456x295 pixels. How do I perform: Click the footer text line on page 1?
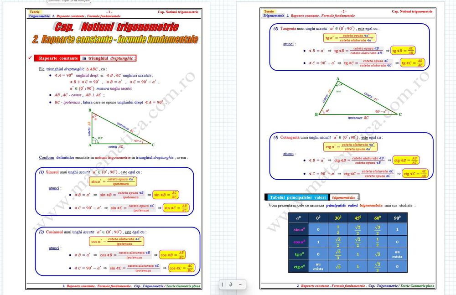pos(131,286)
